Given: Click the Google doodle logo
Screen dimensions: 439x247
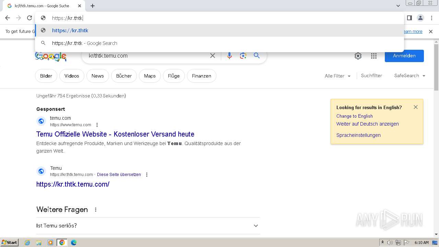Looking at the screenshot, I should [x=51, y=56].
